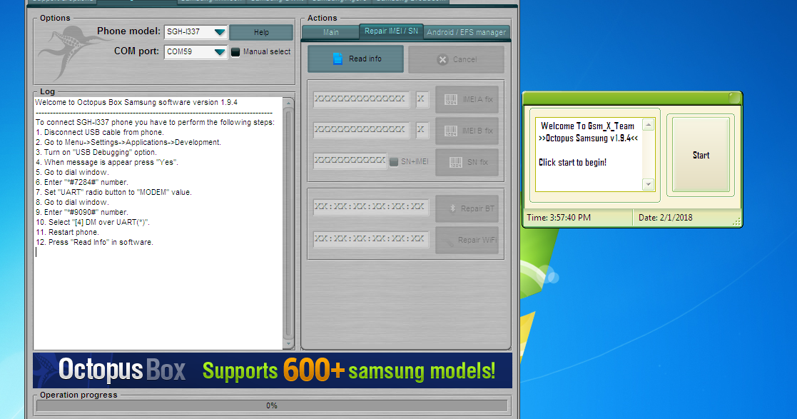Click 'Welcome To Gsm_X_Team' text
797x419 pixels.
click(x=588, y=126)
